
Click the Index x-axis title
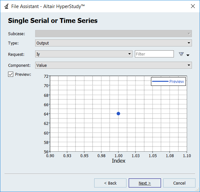(118, 161)
